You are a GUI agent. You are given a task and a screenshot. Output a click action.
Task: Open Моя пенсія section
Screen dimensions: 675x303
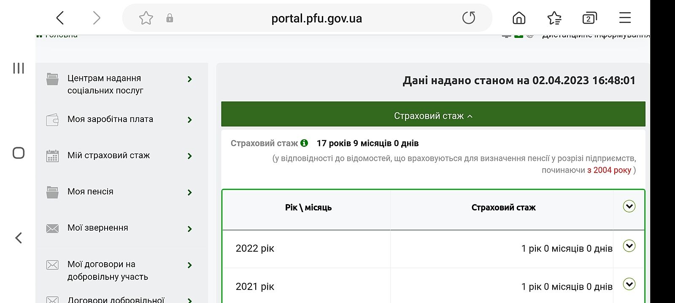pos(91,192)
